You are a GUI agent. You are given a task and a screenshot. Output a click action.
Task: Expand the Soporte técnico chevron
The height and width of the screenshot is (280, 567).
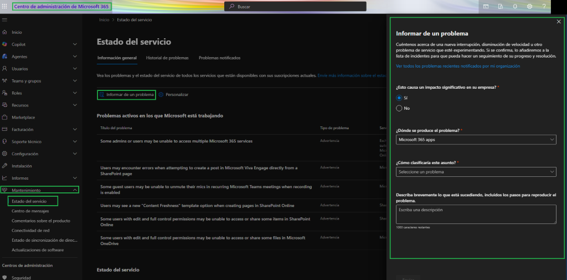[75, 141]
